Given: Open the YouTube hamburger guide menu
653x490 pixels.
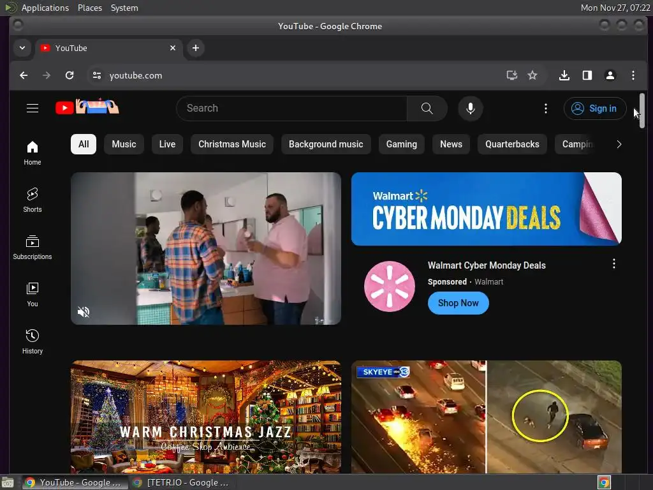Looking at the screenshot, I should (33, 108).
